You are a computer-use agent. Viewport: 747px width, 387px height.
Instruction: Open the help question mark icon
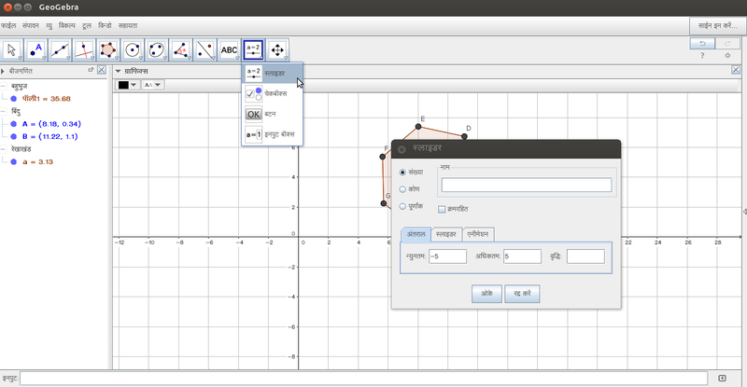coord(702,56)
